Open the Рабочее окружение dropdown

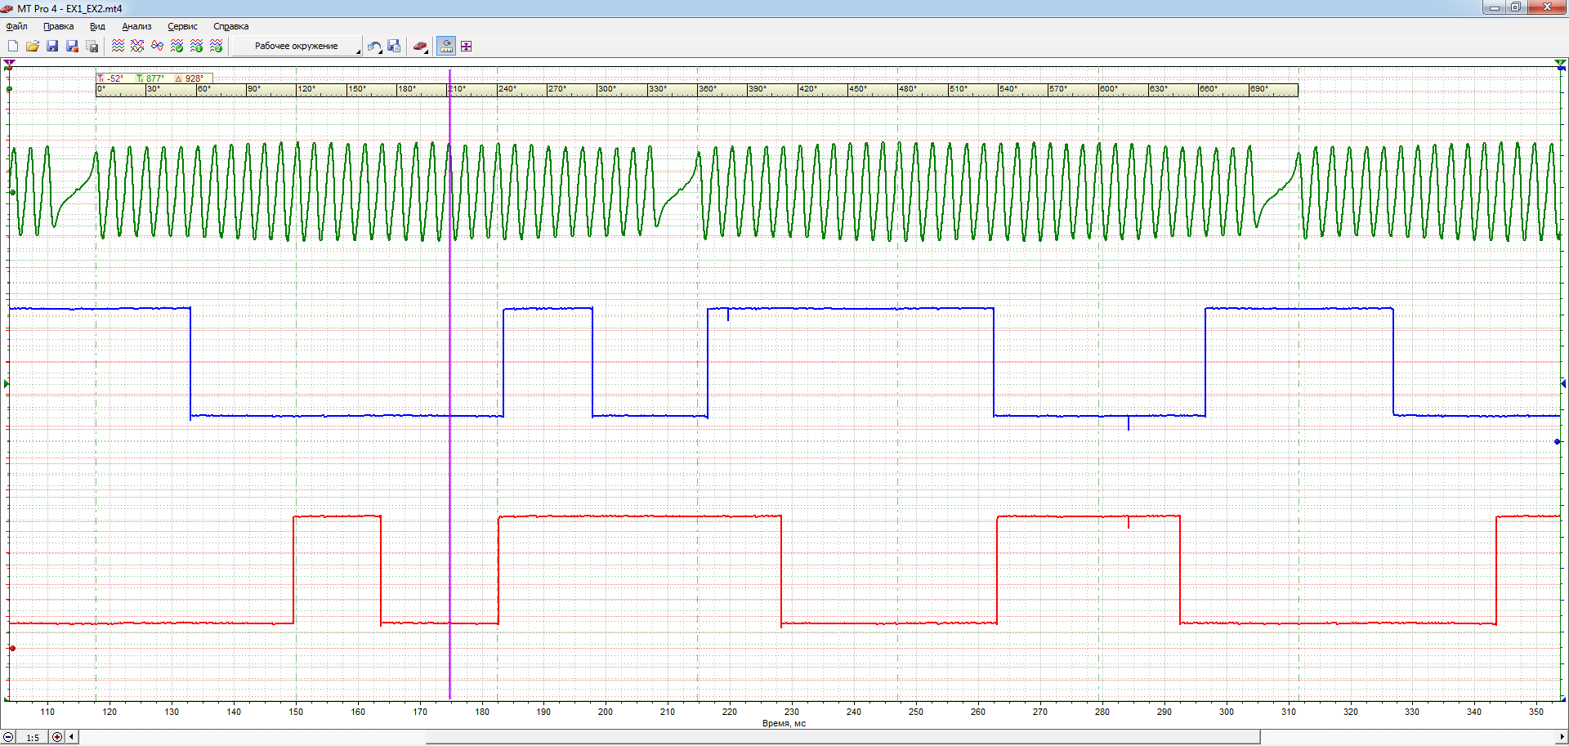coord(297,47)
